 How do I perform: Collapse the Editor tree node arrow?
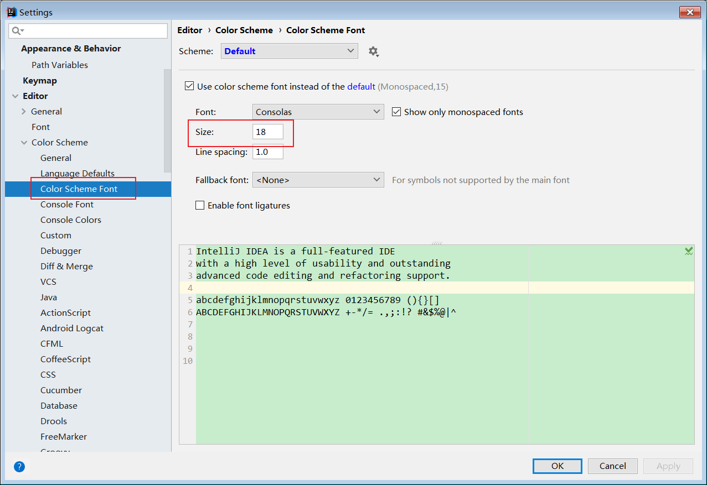[15, 96]
